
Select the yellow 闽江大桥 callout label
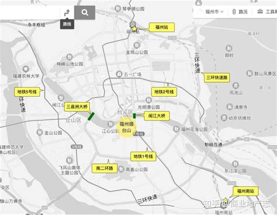pos(157,116)
